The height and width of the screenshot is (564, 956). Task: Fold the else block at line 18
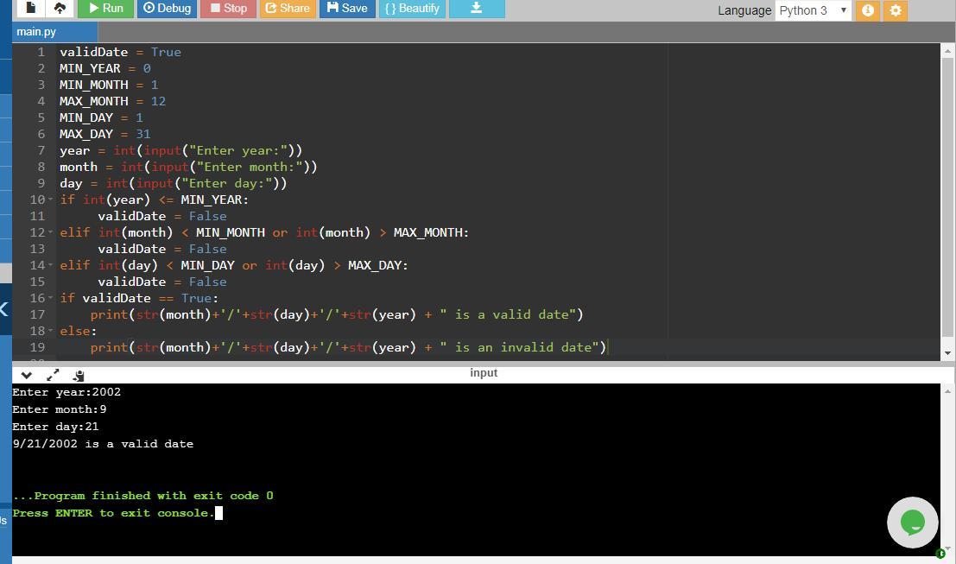[x=50, y=331]
